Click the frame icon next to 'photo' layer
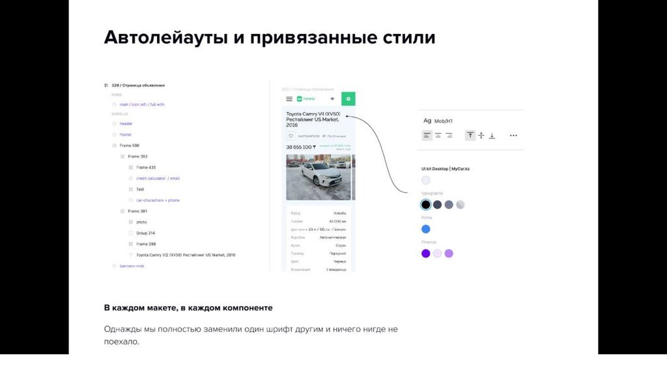This screenshot has width=667, height=373. pyautogui.click(x=130, y=222)
